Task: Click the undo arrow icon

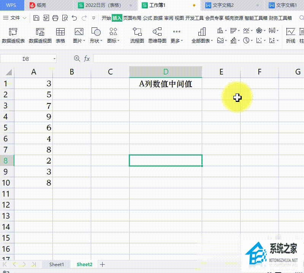Action: pyautogui.click(x=74, y=18)
